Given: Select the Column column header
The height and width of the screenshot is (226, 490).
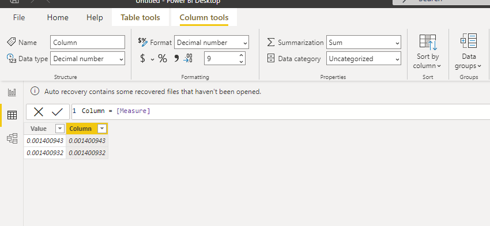Looking at the screenshot, I should [x=80, y=129].
